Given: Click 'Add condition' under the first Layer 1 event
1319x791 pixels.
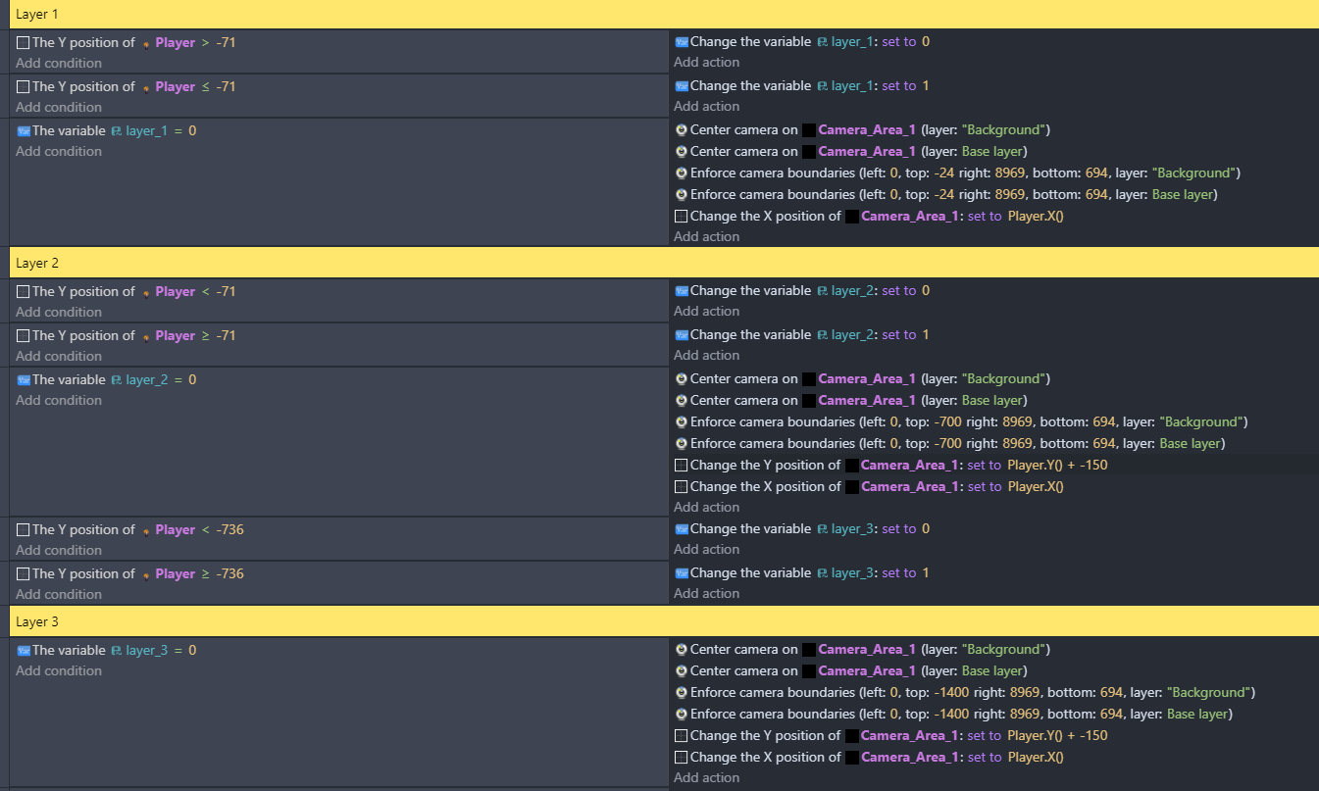Looking at the screenshot, I should pyautogui.click(x=58, y=63).
